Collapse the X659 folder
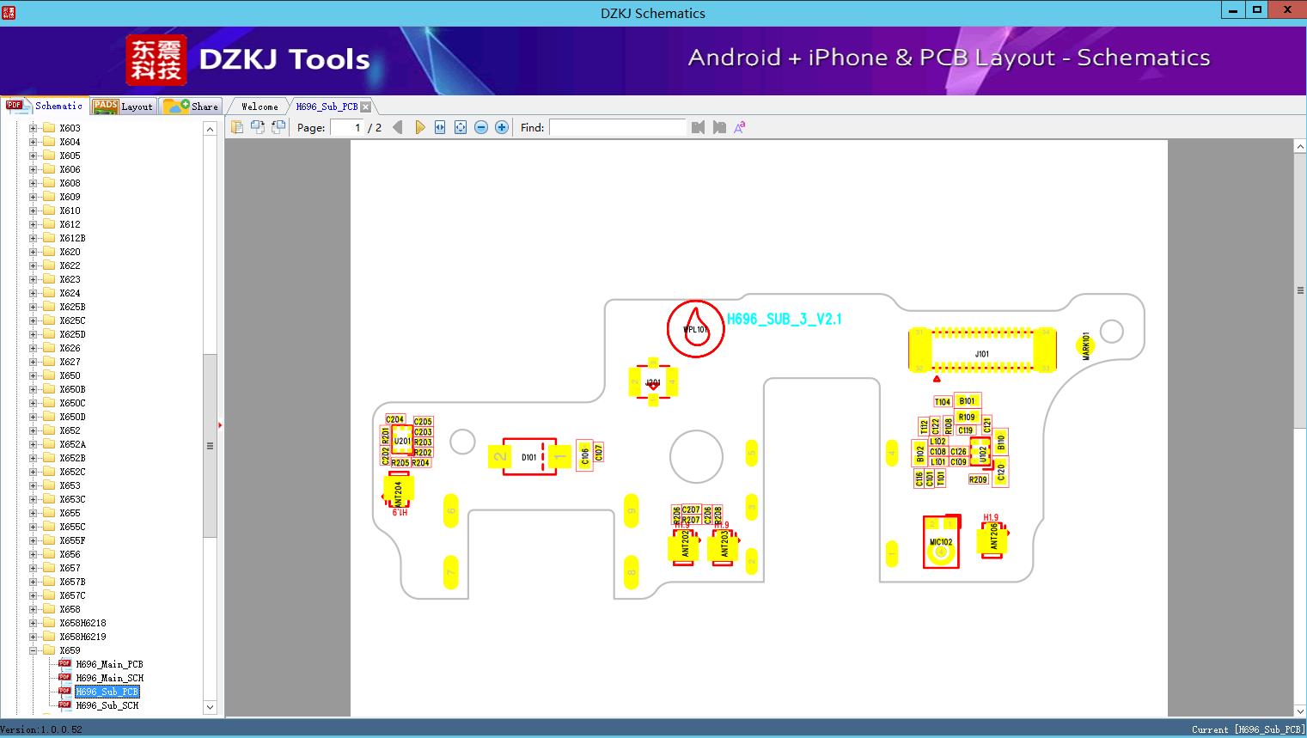This screenshot has height=738, width=1307. [x=34, y=650]
